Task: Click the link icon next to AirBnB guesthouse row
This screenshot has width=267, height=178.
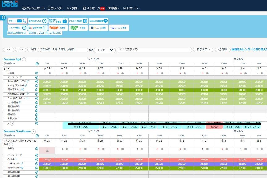Action: tap(16, 159)
